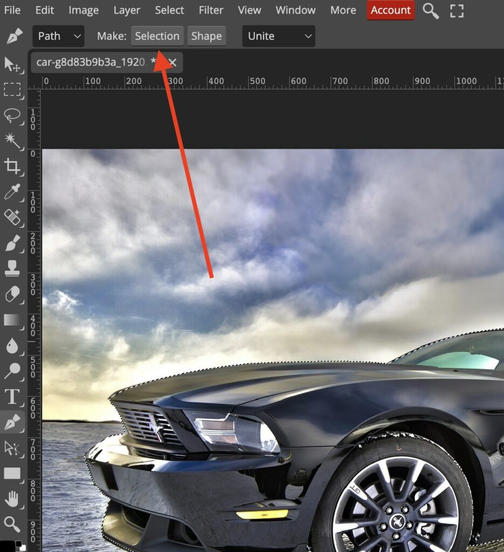Select the Clone Stamp tool

tap(12, 268)
